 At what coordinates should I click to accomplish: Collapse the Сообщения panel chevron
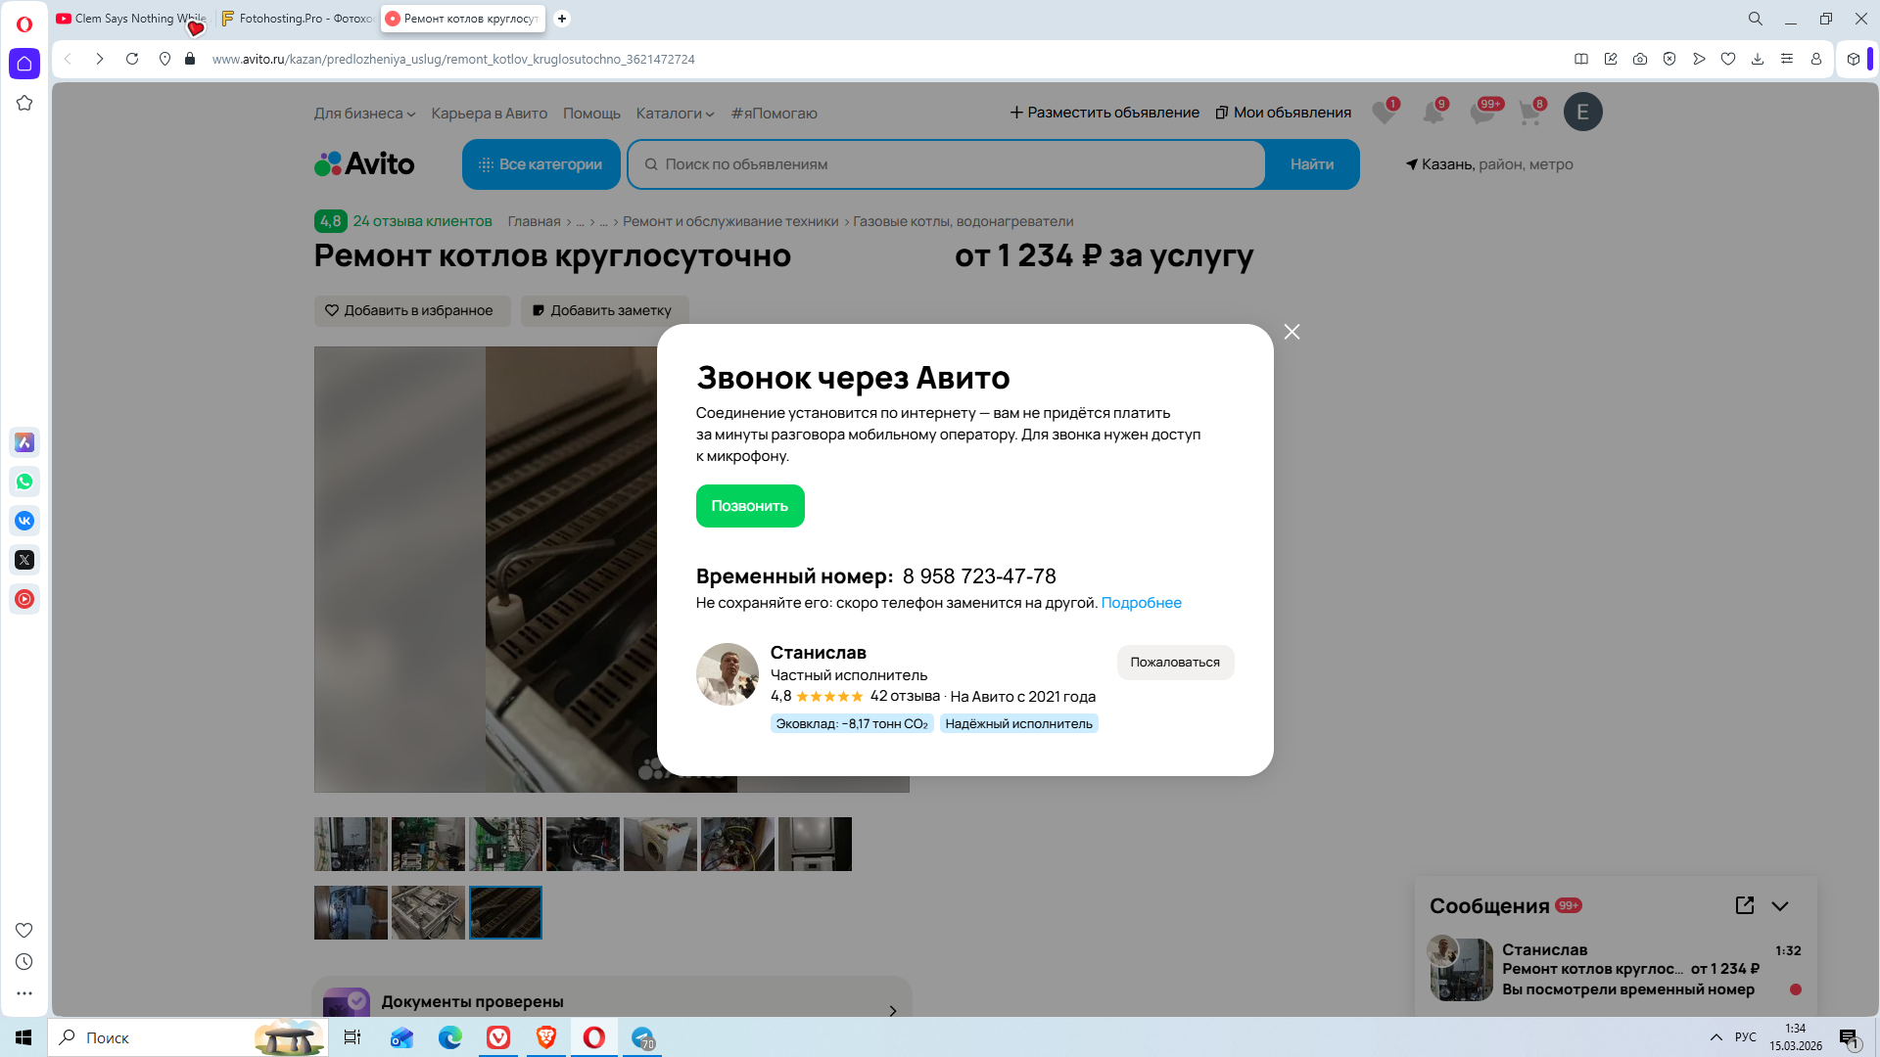point(1780,906)
